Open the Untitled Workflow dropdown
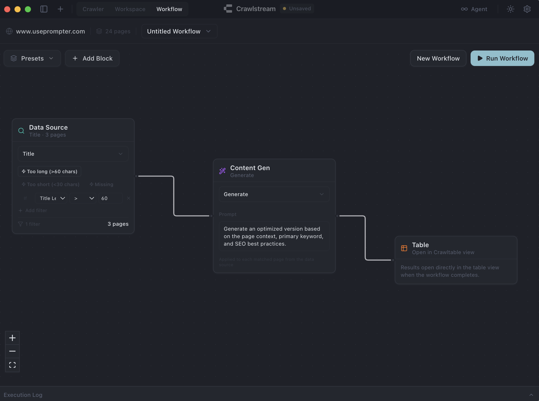 [179, 31]
